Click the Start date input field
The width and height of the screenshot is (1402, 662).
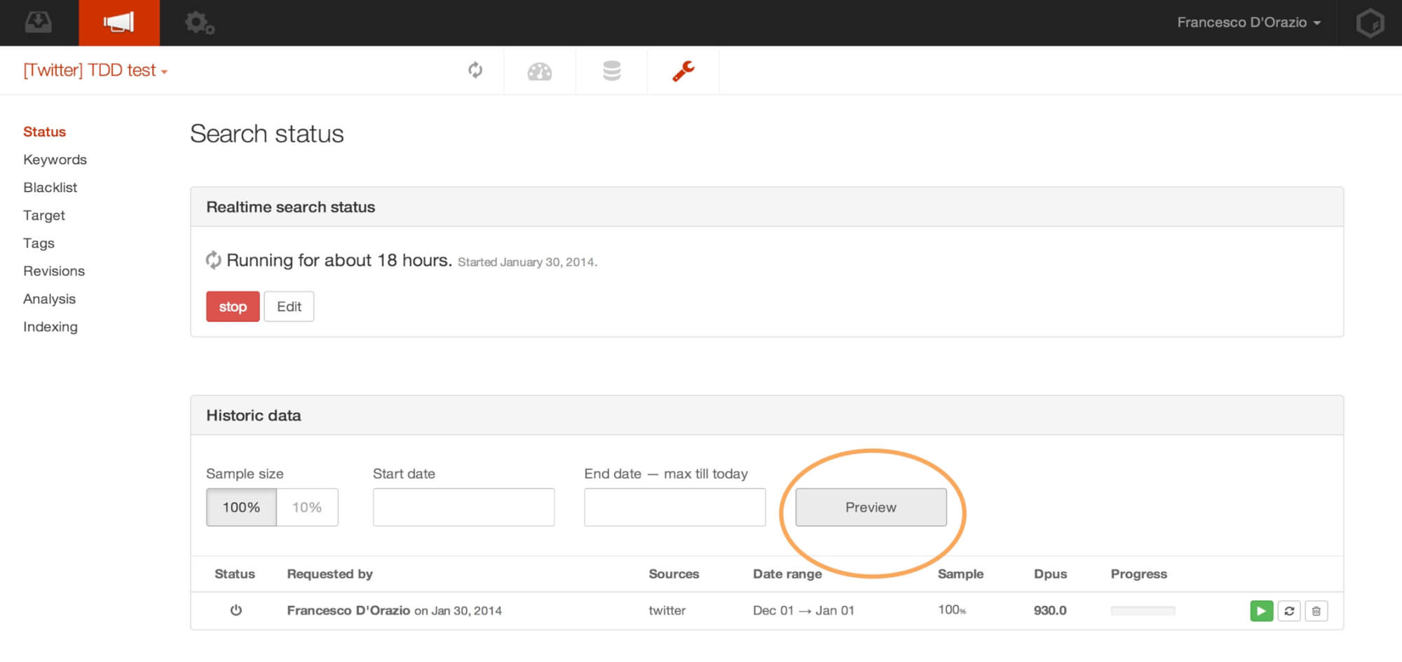coord(463,507)
